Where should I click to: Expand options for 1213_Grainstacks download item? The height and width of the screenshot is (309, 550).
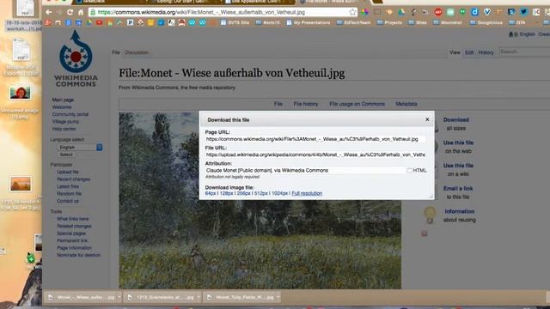pos(199,297)
